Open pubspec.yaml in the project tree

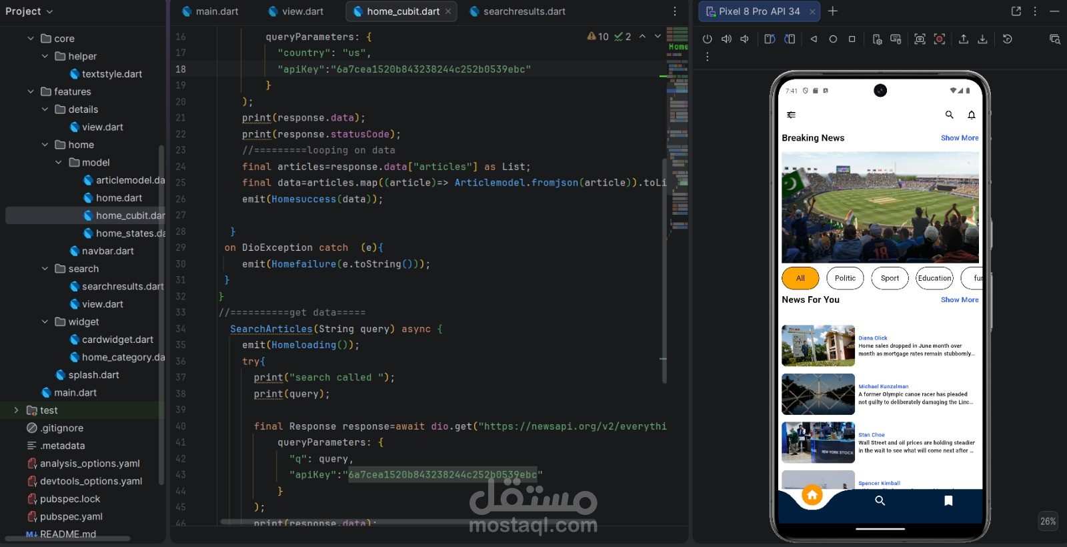pos(65,516)
